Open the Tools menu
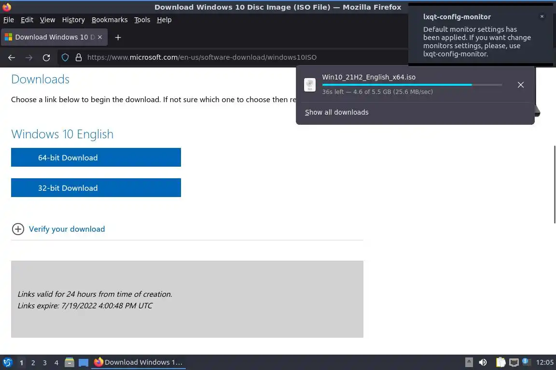The height and width of the screenshot is (370, 556). click(142, 20)
